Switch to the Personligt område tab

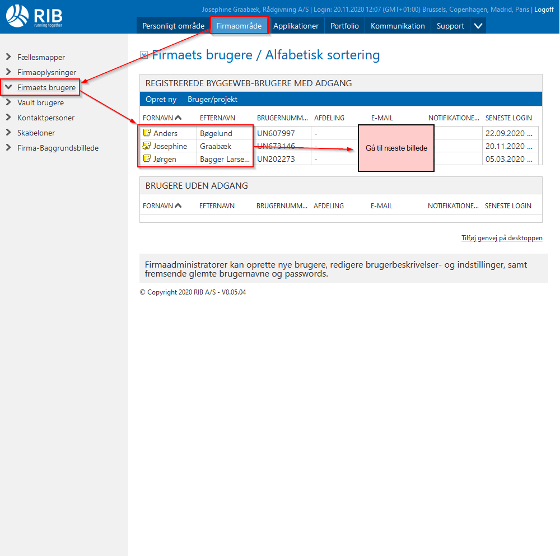pyautogui.click(x=173, y=26)
